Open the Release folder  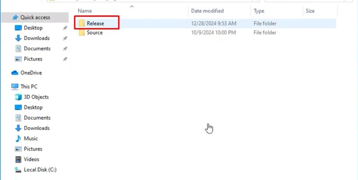95,24
